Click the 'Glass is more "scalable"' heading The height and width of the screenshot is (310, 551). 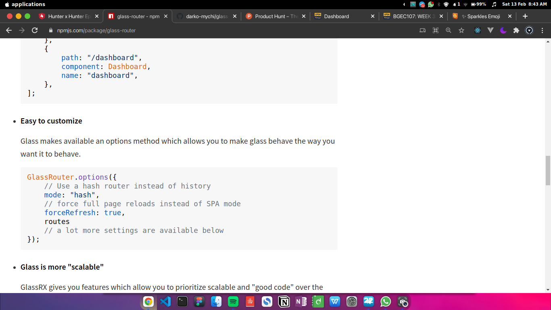tap(62, 267)
